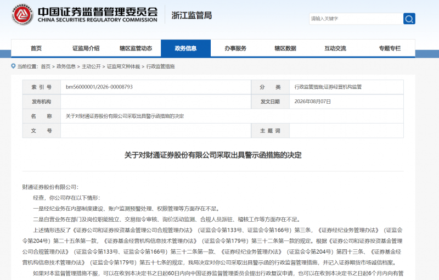
Task: Go to 政务信息 in the breadcrumb
Action: tap(66, 66)
